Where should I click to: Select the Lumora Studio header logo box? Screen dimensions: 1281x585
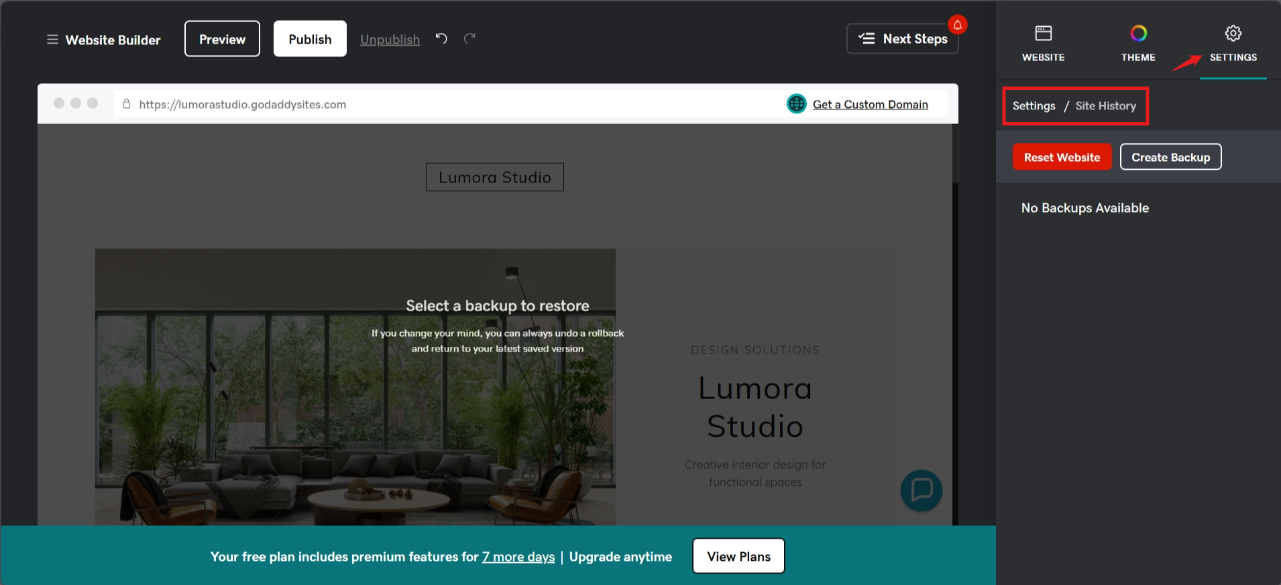pyautogui.click(x=495, y=177)
